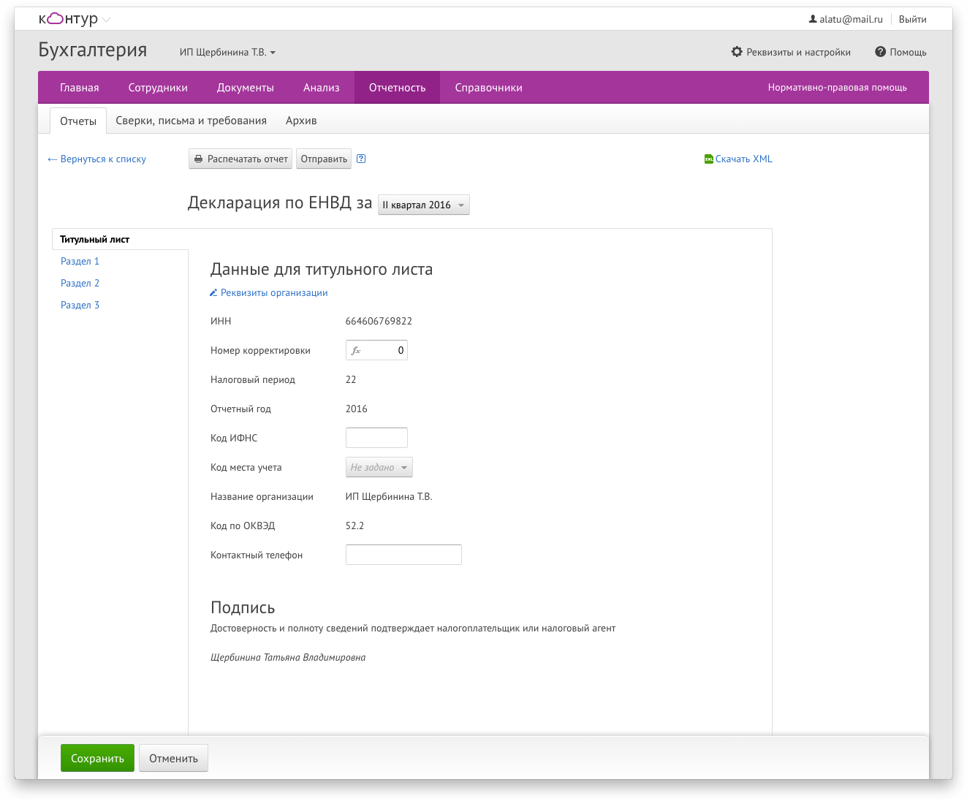
Task: Click the user profile icon near alatu@mail.ru
Action: point(813,19)
